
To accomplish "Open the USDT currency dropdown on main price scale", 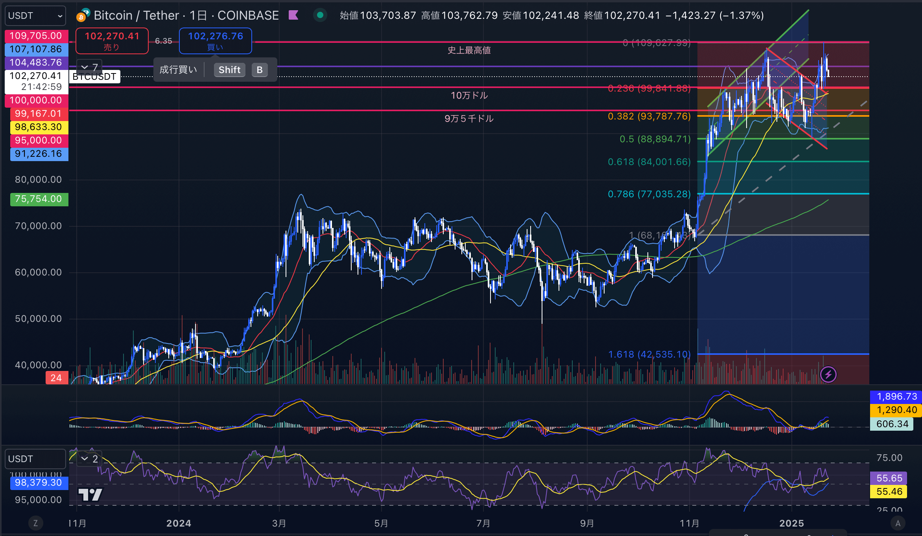I will click(35, 16).
